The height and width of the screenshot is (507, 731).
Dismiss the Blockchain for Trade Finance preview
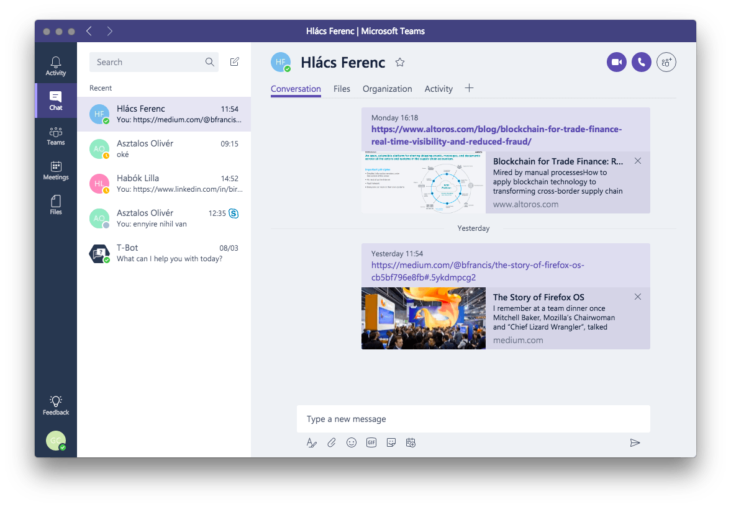(x=638, y=161)
